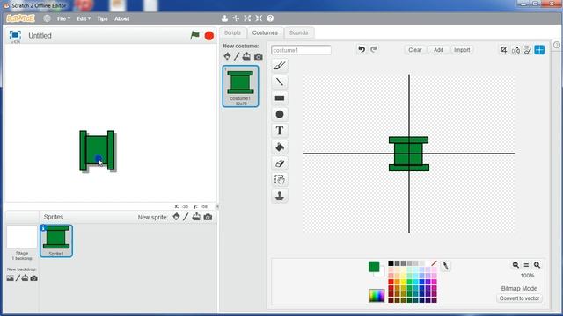Click the Shrink sprite icon
563x316 pixels.
tap(259, 18)
